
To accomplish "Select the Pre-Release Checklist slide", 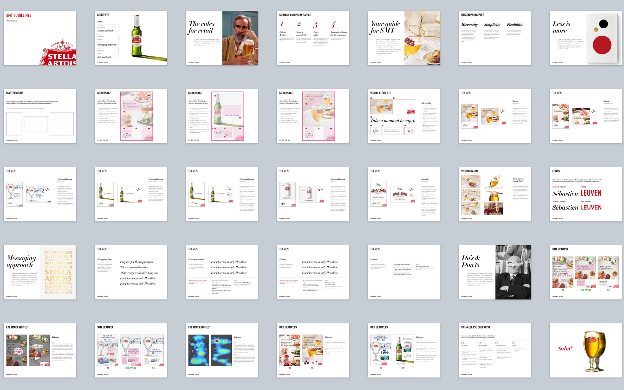I will (495, 350).
